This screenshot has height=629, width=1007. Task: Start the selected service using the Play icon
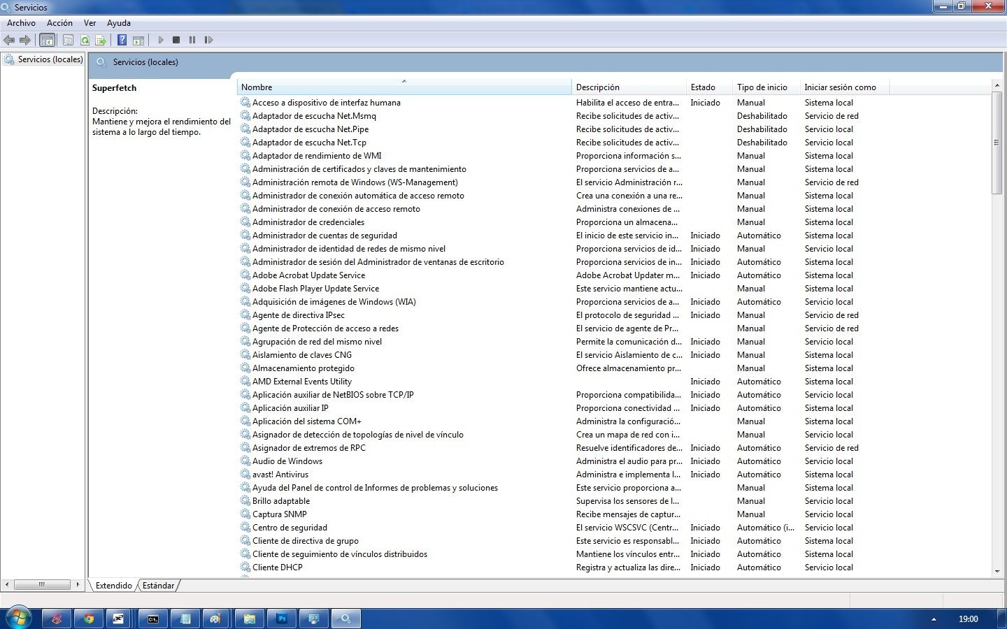click(x=161, y=40)
